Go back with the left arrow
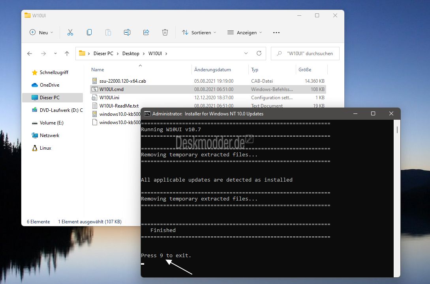The width and height of the screenshot is (430, 284). coord(30,54)
